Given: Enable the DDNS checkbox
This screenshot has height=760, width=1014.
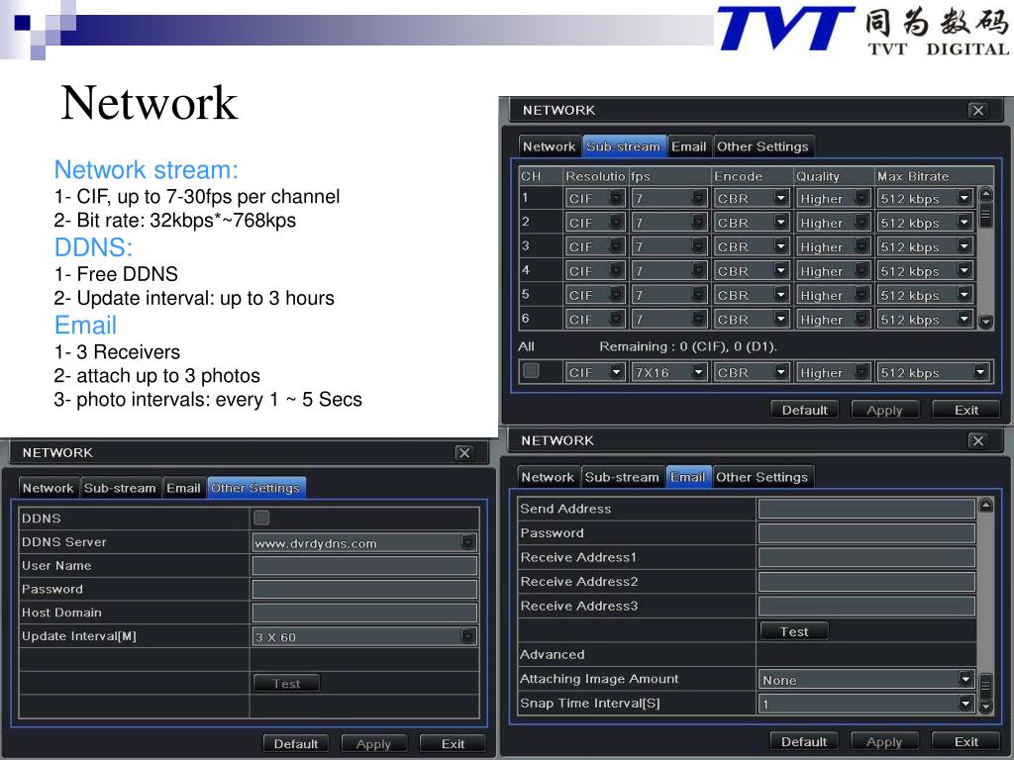Looking at the screenshot, I should [261, 517].
